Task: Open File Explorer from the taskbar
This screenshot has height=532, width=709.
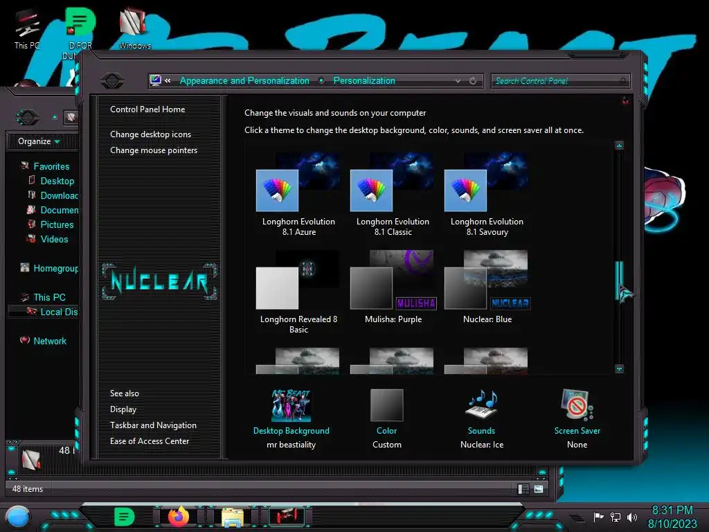Action: pos(233,517)
